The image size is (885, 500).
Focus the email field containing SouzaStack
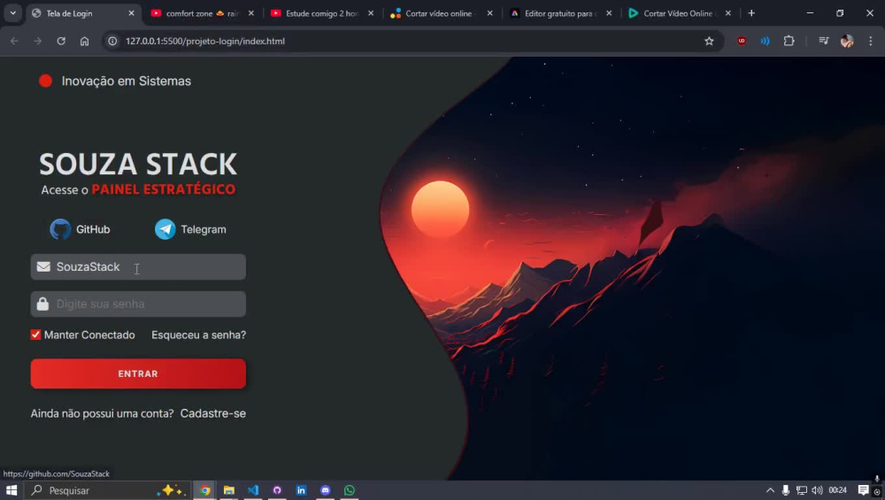pos(138,267)
